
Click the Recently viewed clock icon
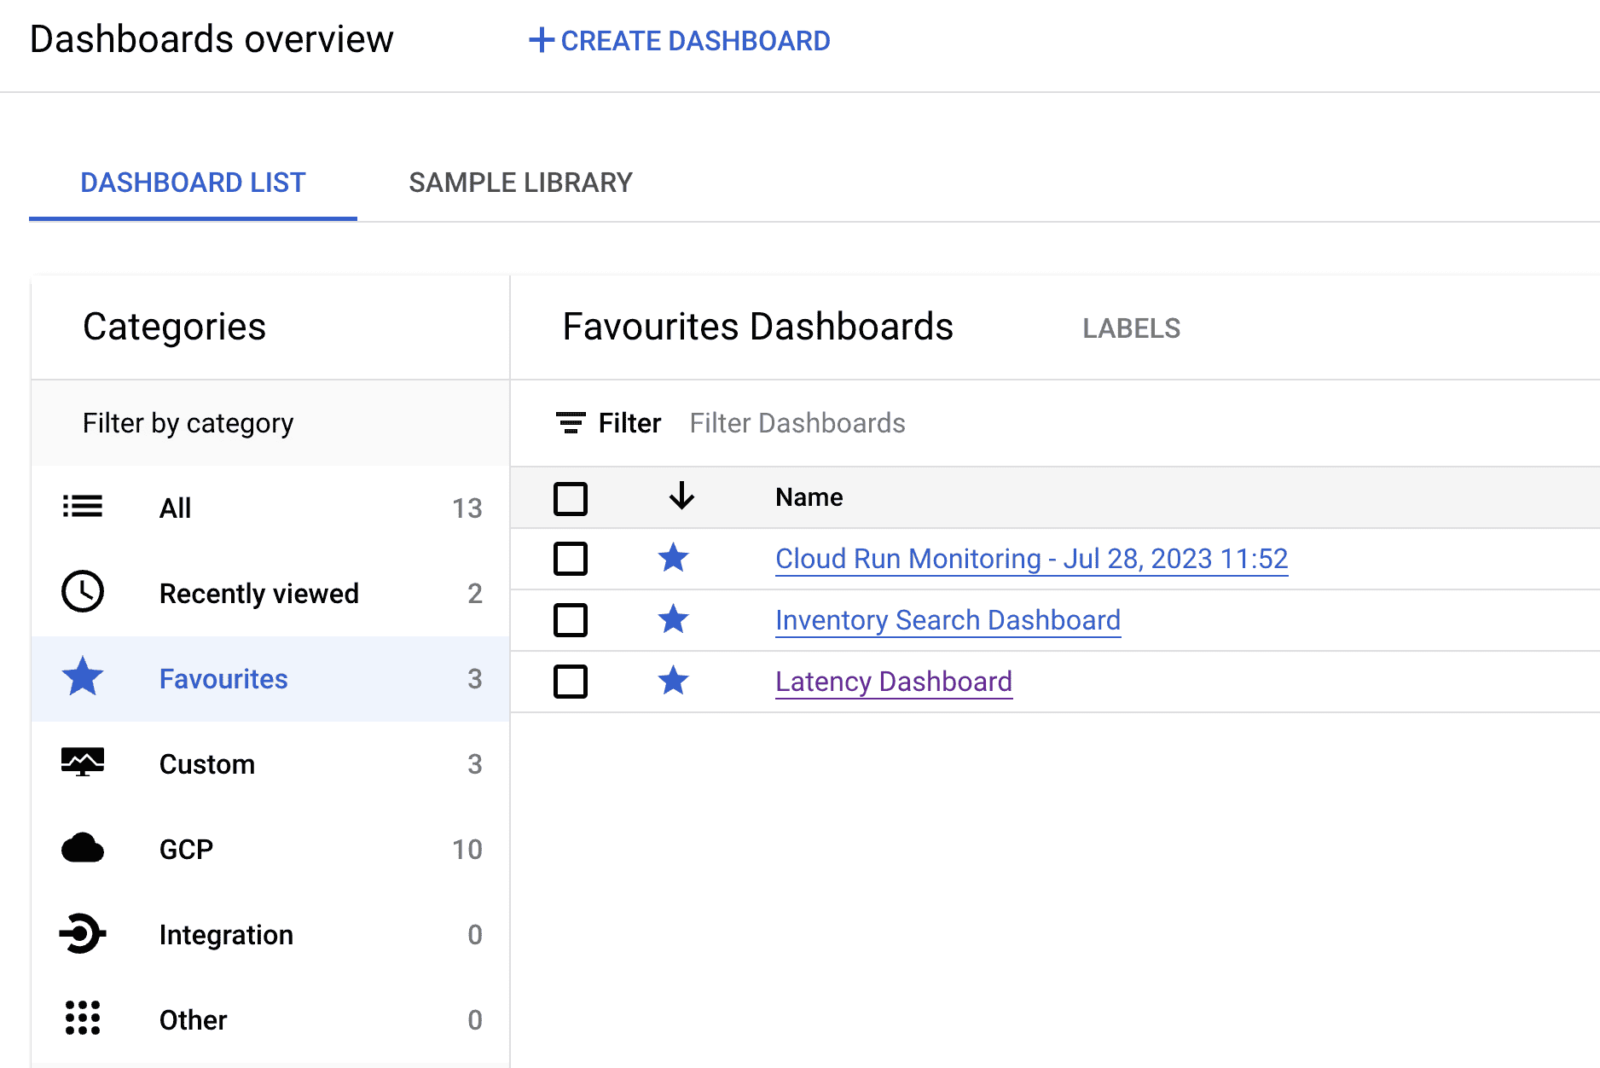[x=83, y=591]
